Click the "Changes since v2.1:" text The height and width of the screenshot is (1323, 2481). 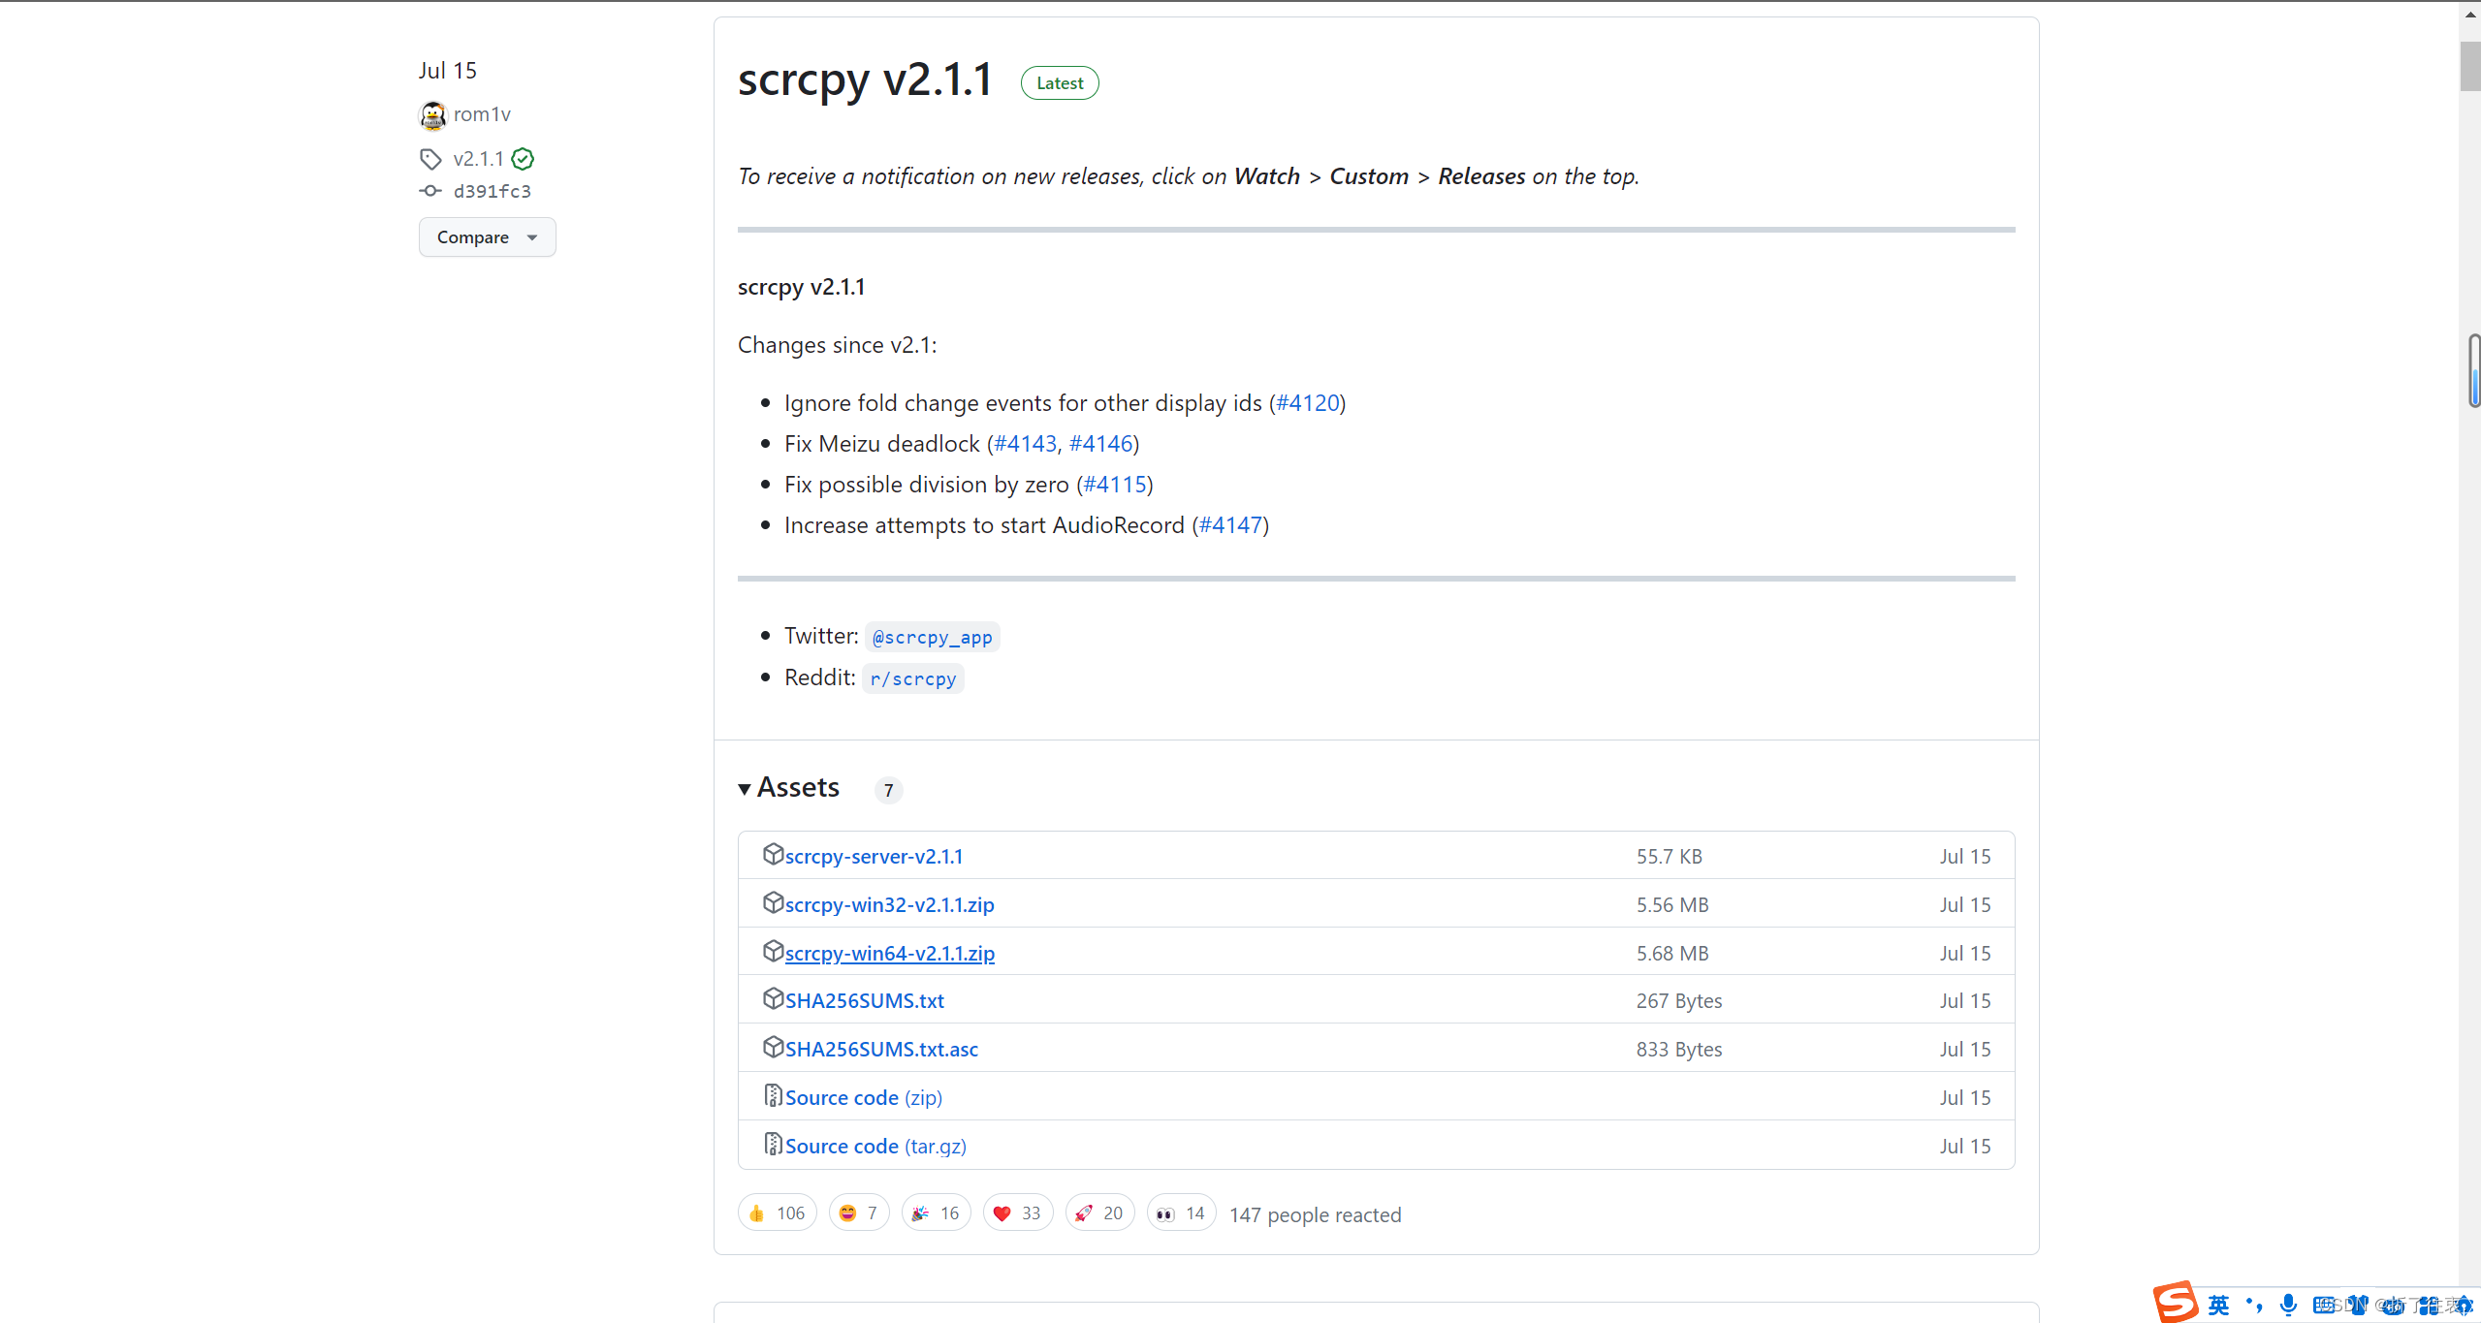pyautogui.click(x=837, y=345)
